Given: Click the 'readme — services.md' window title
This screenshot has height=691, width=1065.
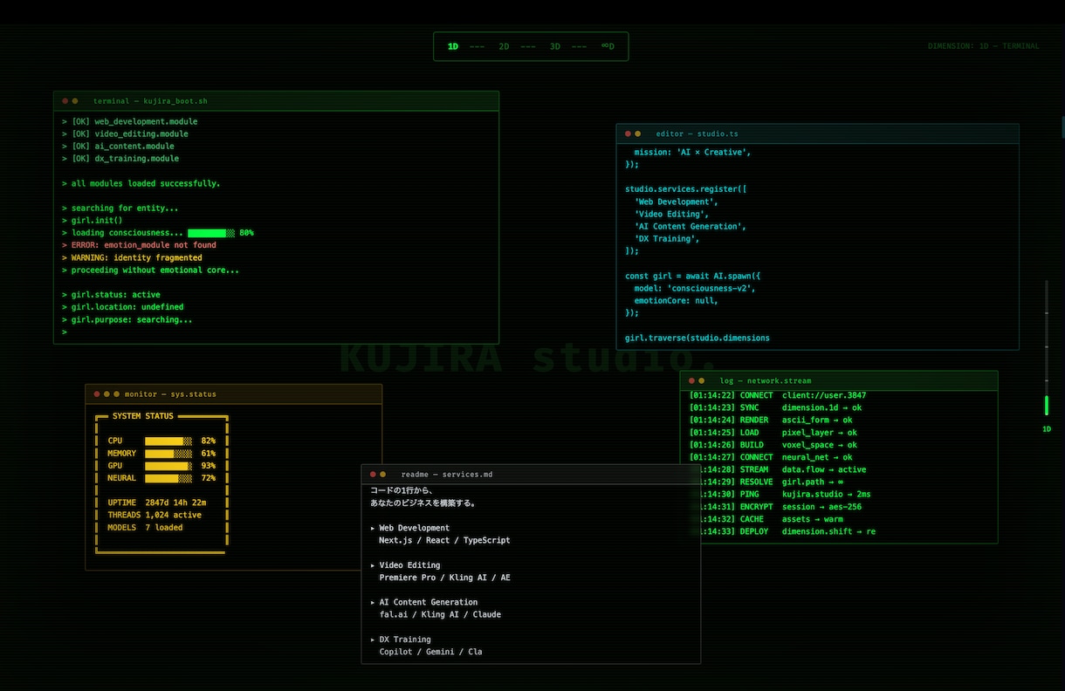Looking at the screenshot, I should coord(447,475).
